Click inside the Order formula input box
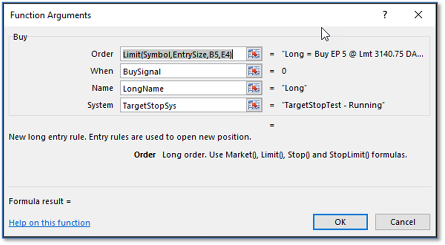 pyautogui.click(x=183, y=54)
